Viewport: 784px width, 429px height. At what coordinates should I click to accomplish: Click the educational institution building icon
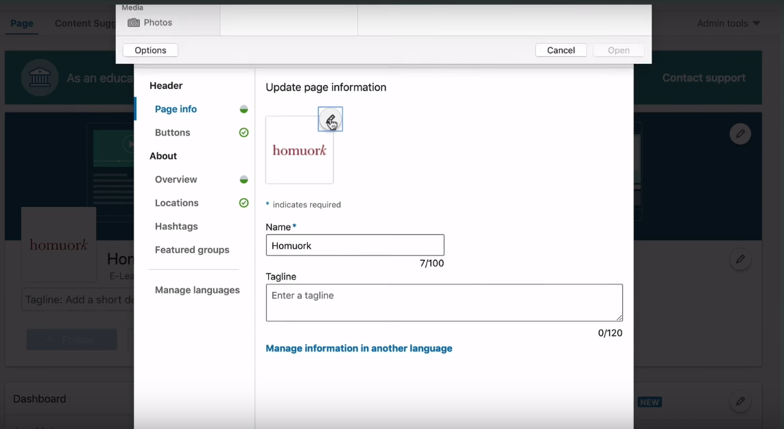coord(40,77)
